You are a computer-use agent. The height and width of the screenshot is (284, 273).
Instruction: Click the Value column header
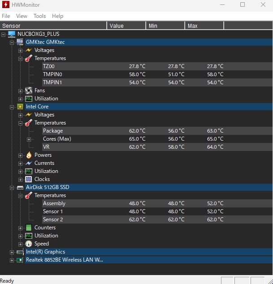tap(126, 26)
